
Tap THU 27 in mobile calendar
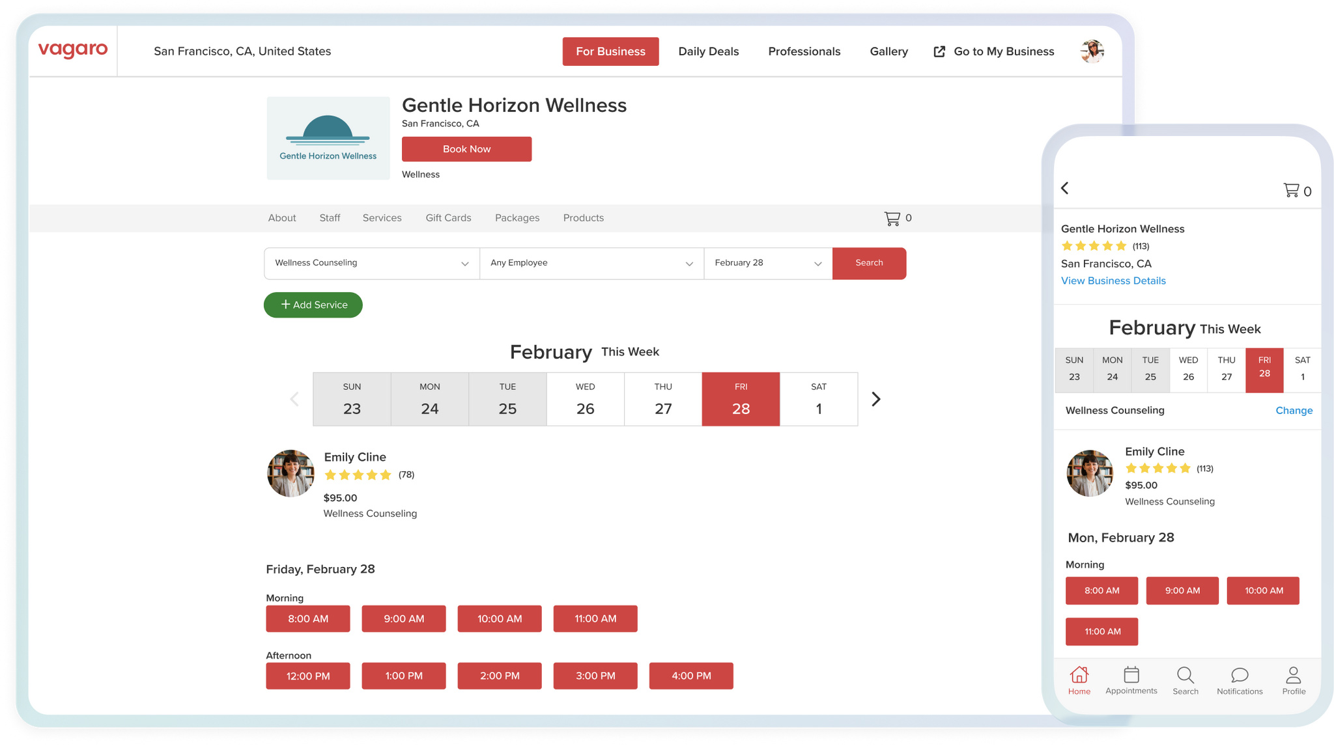[1227, 370]
